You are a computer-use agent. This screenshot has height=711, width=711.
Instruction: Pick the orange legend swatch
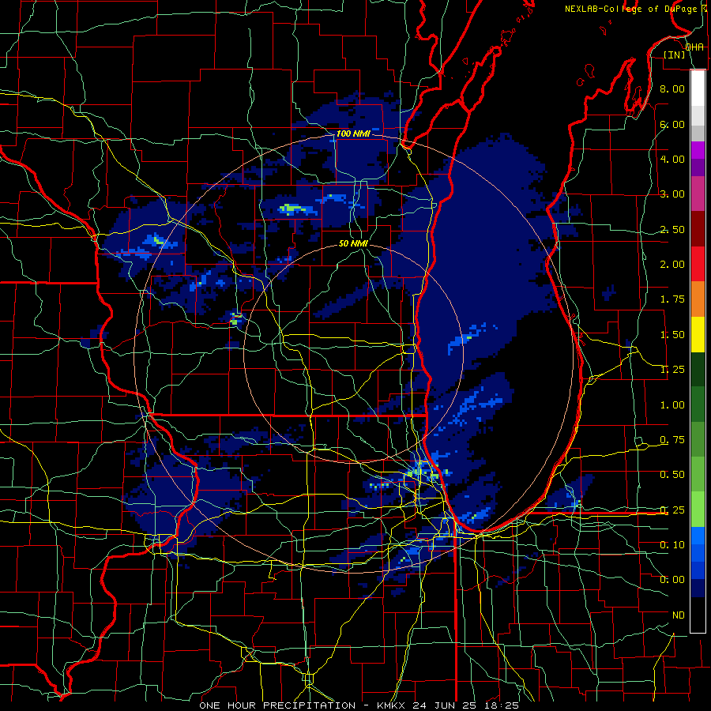[698, 299]
